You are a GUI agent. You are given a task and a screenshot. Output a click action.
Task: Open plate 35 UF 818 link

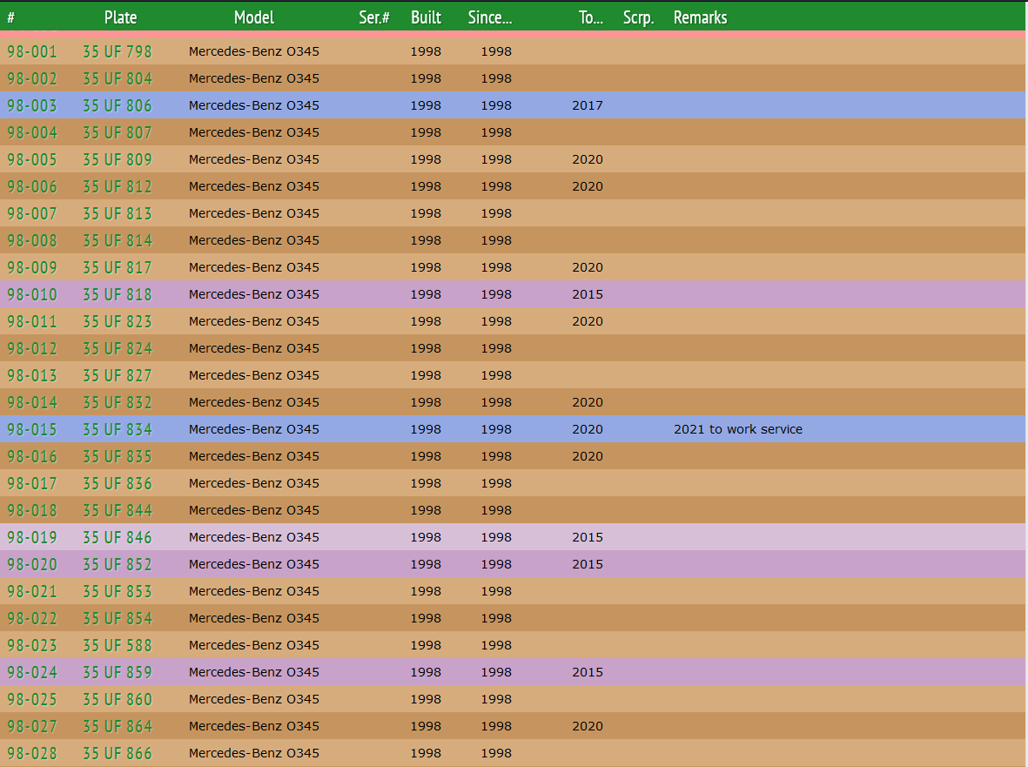click(x=118, y=294)
